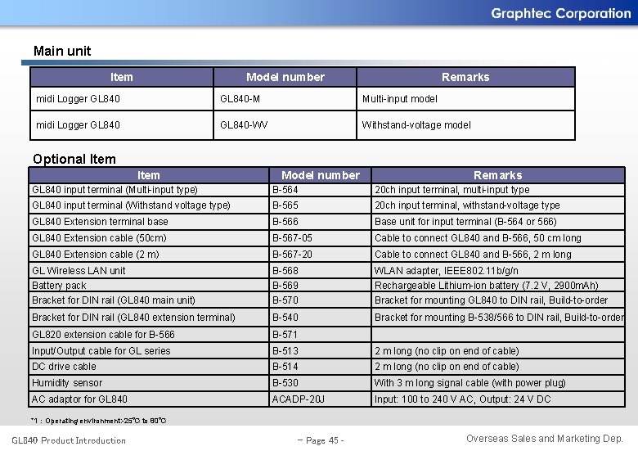638x451 pixels.
Task: Click remark 'Base unit for input terminal (B-564 or 566)'
Action: tap(465, 222)
